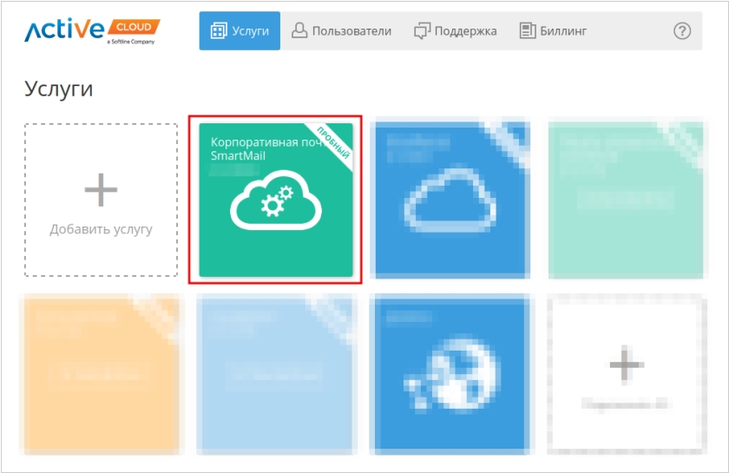This screenshot has height=473, width=729.
Task: Click the blurred plus tile in bottom row
Action: 627,374
